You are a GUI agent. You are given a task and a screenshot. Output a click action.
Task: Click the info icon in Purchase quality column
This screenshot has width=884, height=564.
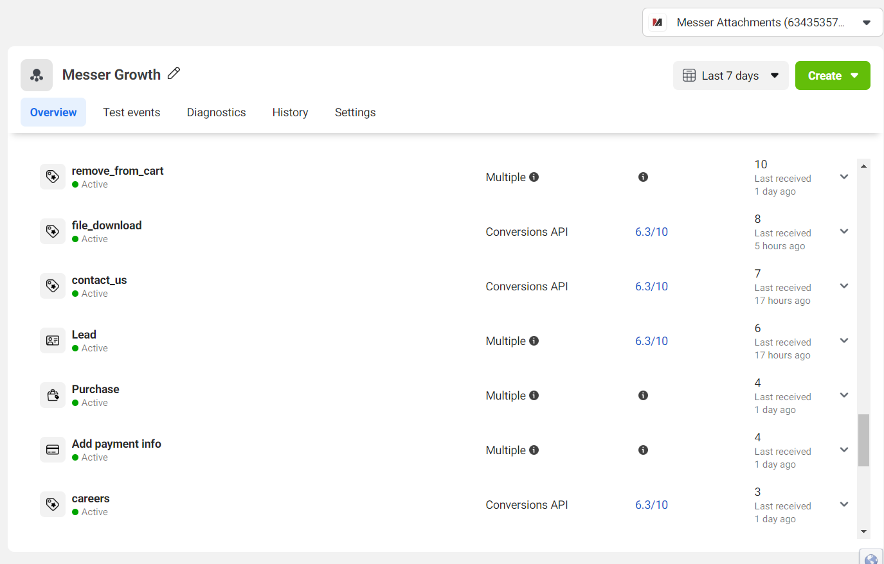(643, 396)
